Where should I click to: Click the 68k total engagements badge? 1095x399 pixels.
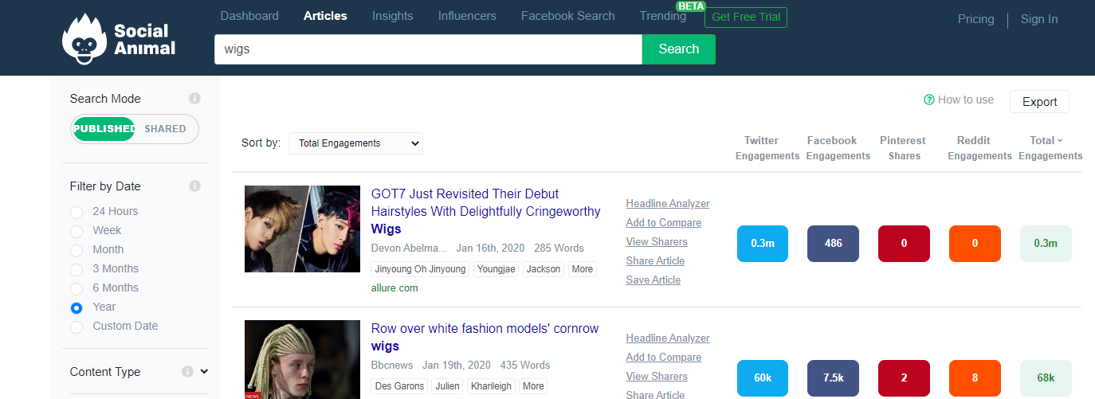[1046, 378]
